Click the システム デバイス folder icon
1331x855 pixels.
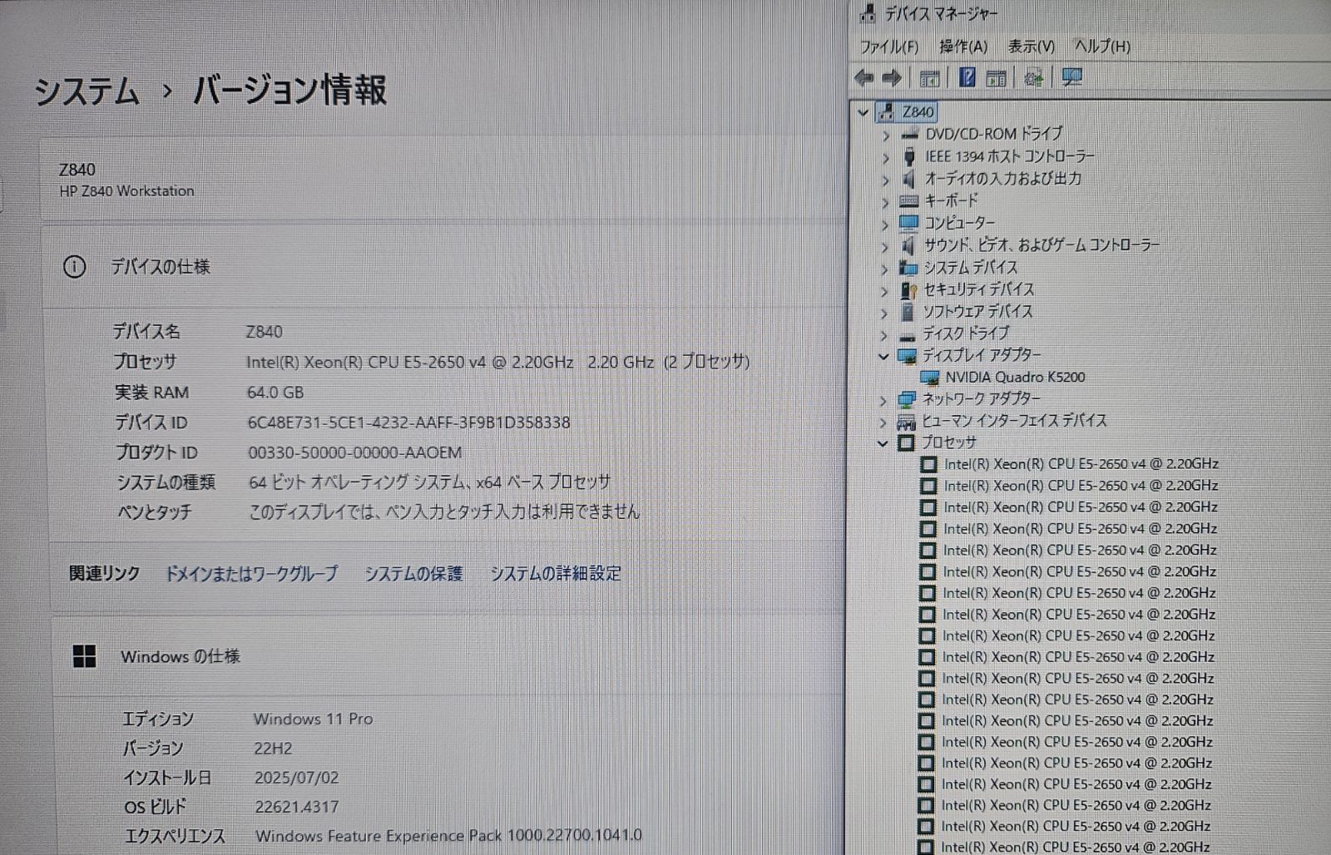point(908,268)
